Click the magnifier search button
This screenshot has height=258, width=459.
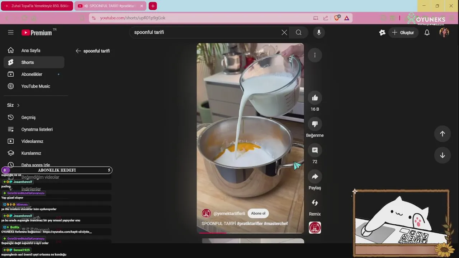click(299, 33)
